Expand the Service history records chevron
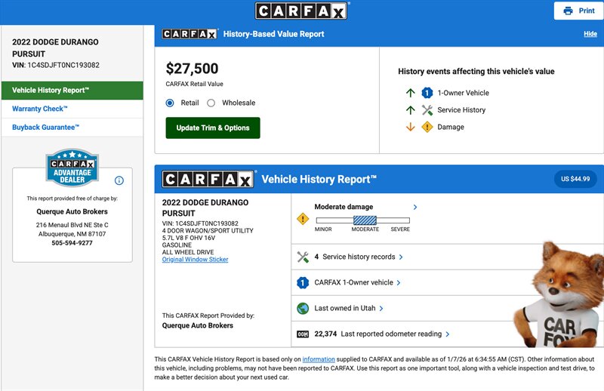Viewport: 604px width, 391px height. point(401,257)
